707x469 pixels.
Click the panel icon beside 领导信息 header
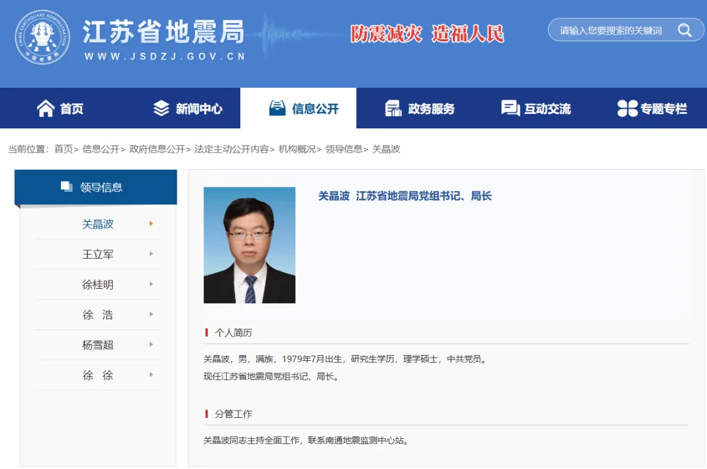65,186
